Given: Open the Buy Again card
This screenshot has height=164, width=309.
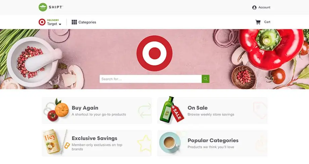Looking at the screenshot, I should pos(97,111).
